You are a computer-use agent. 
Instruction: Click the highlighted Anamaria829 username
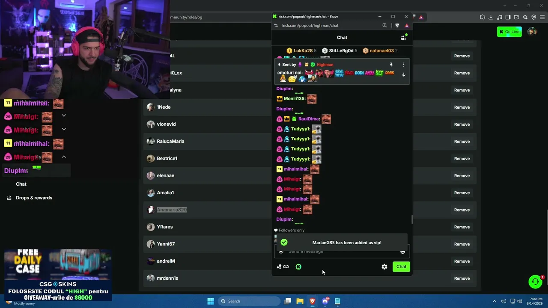tap(172, 210)
